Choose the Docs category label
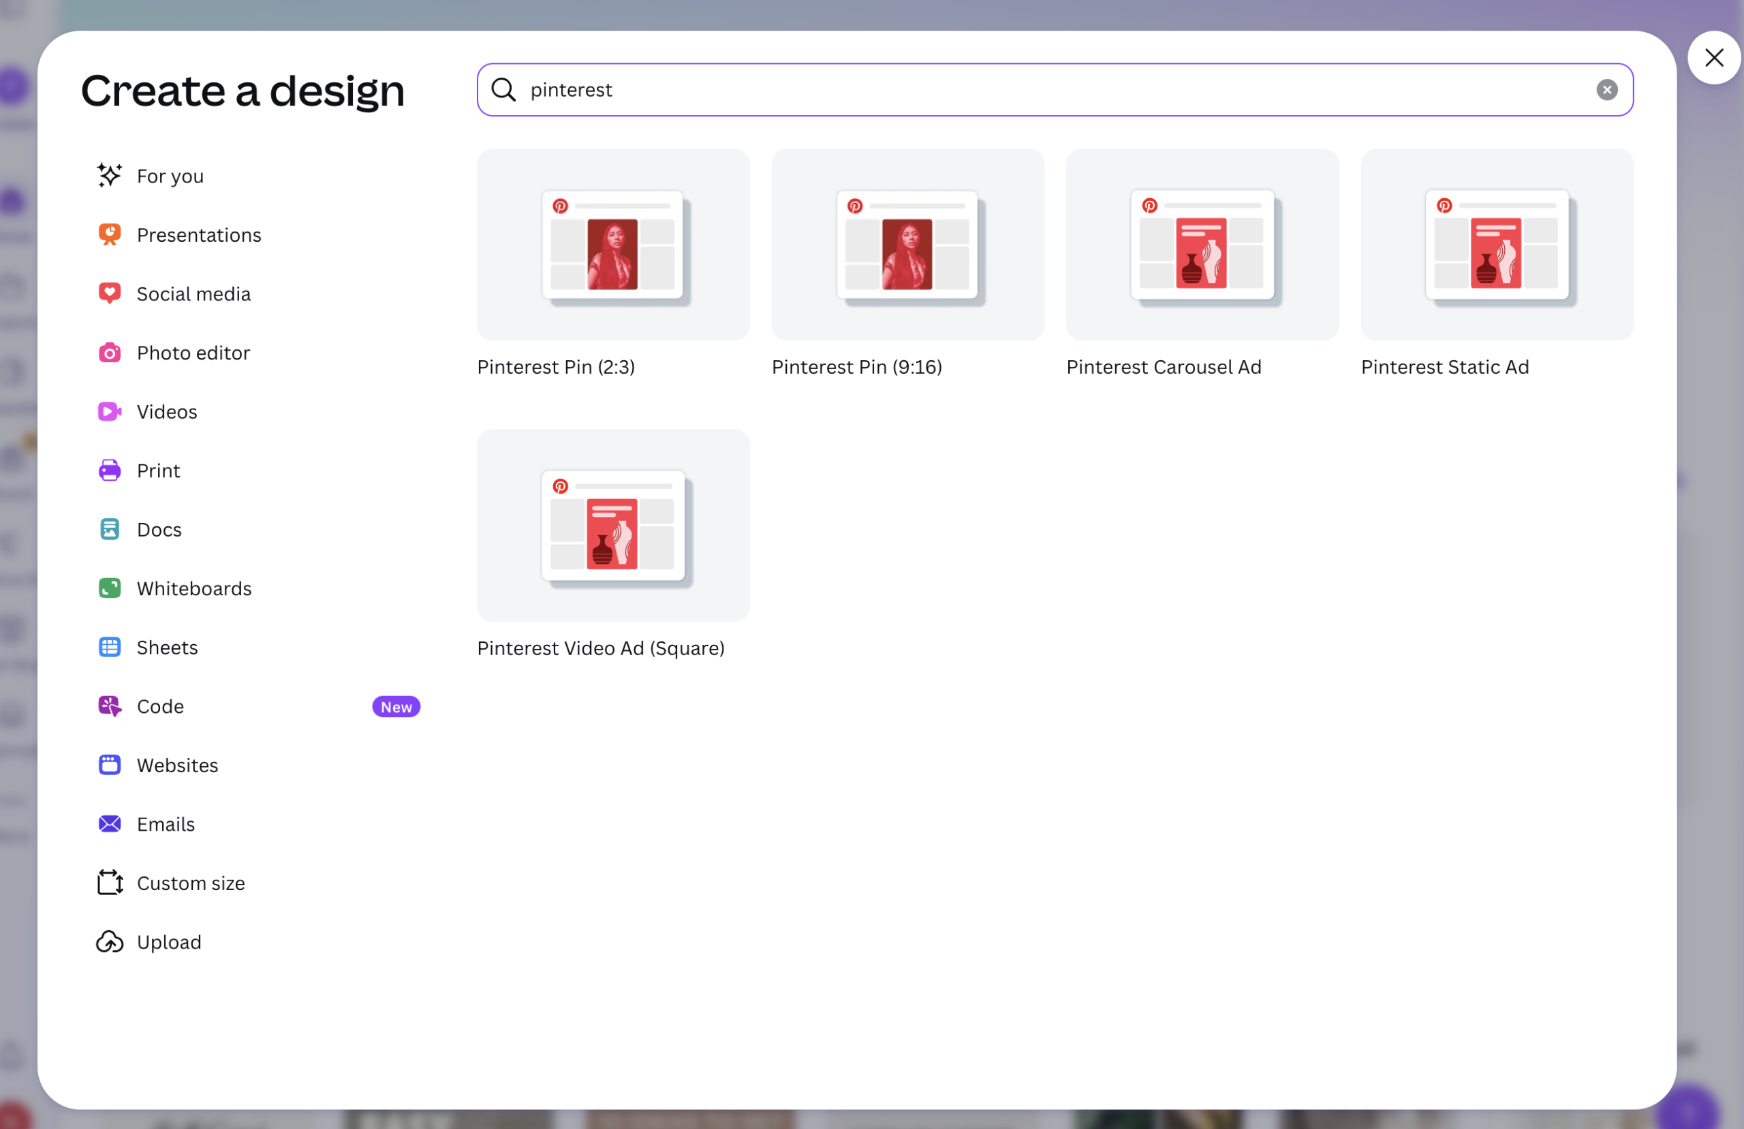This screenshot has width=1744, height=1129. click(159, 529)
